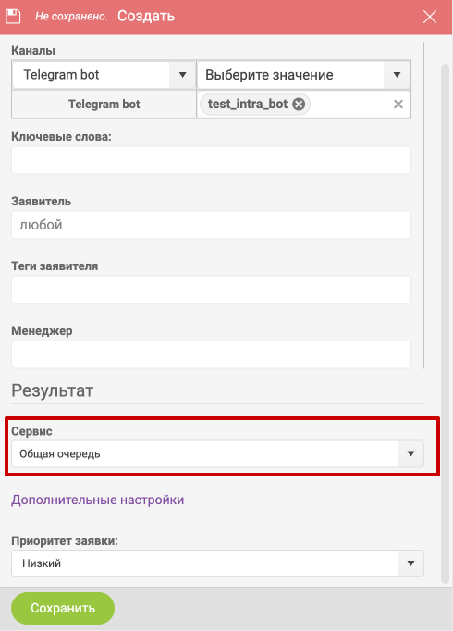The image size is (453, 631).
Task: Click the floppy disk save icon
Action: point(13,17)
